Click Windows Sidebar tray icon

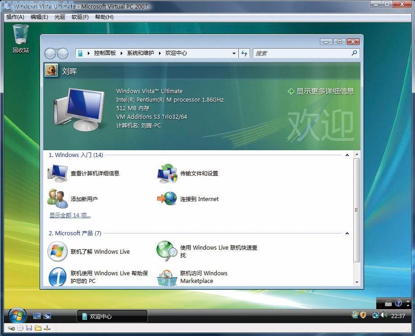coord(355,314)
